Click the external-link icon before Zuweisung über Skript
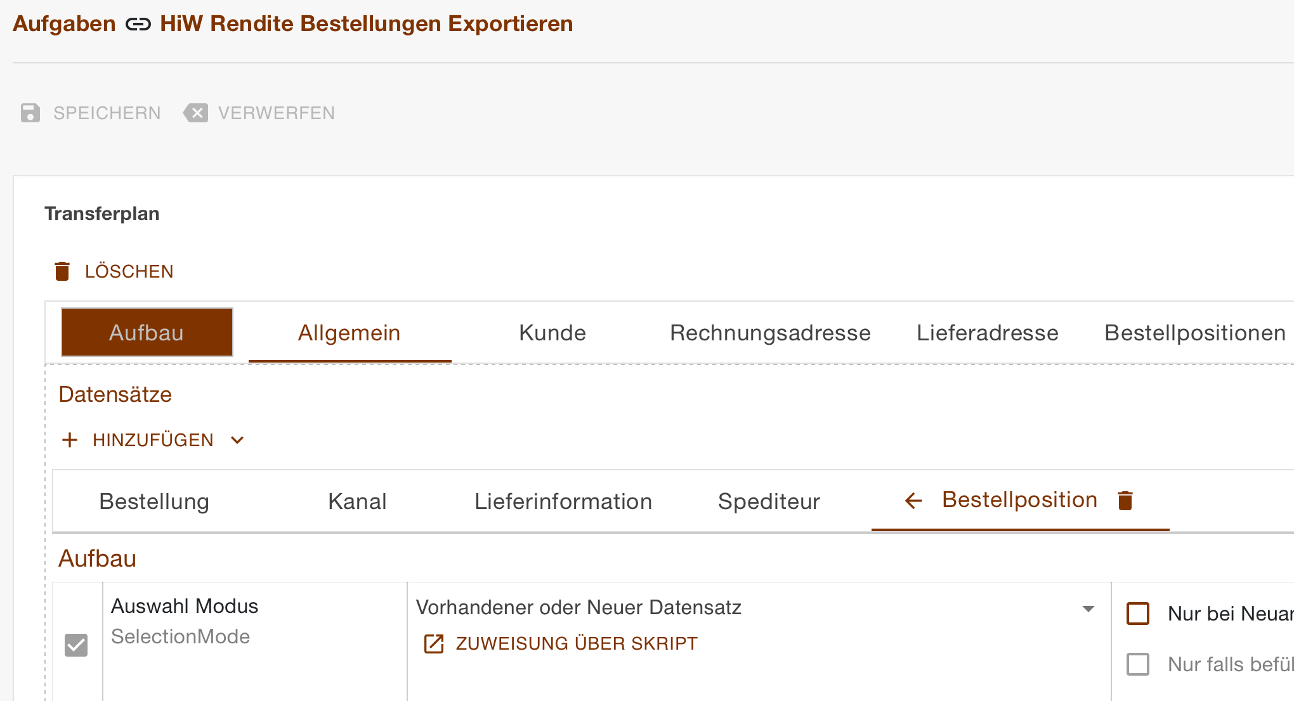The width and height of the screenshot is (1294, 701). click(x=433, y=643)
